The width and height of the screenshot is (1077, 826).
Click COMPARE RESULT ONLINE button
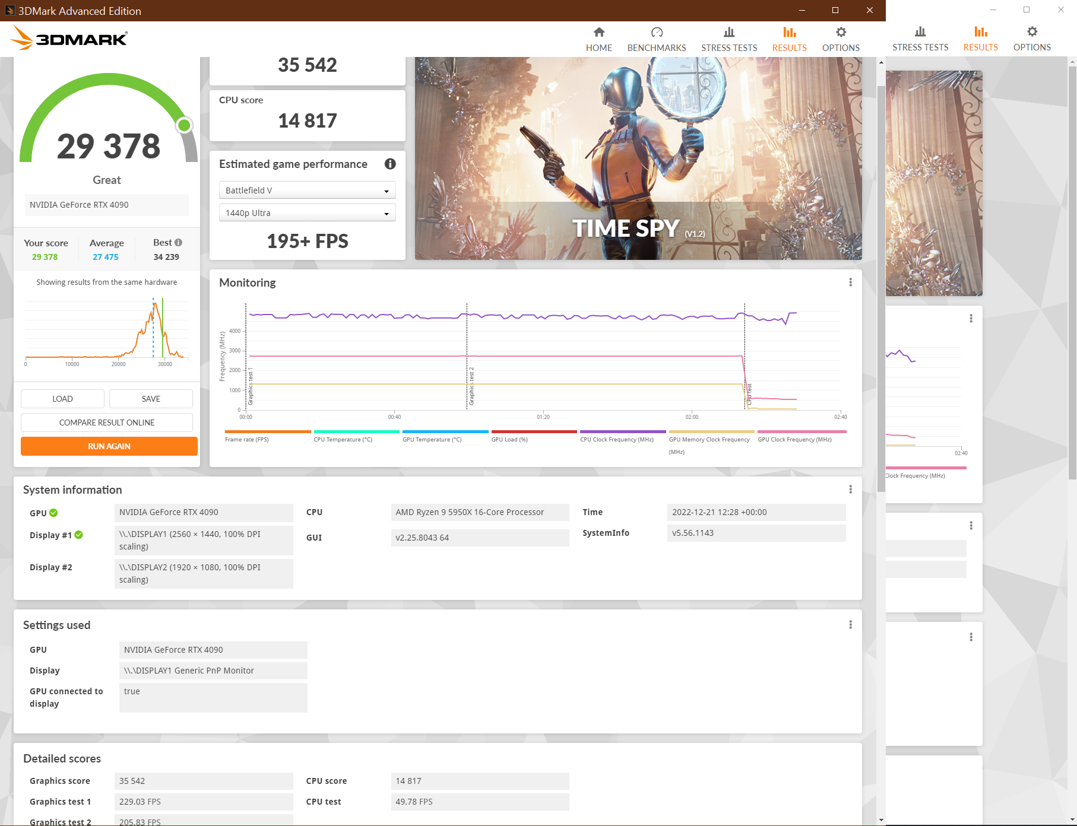[x=107, y=422]
